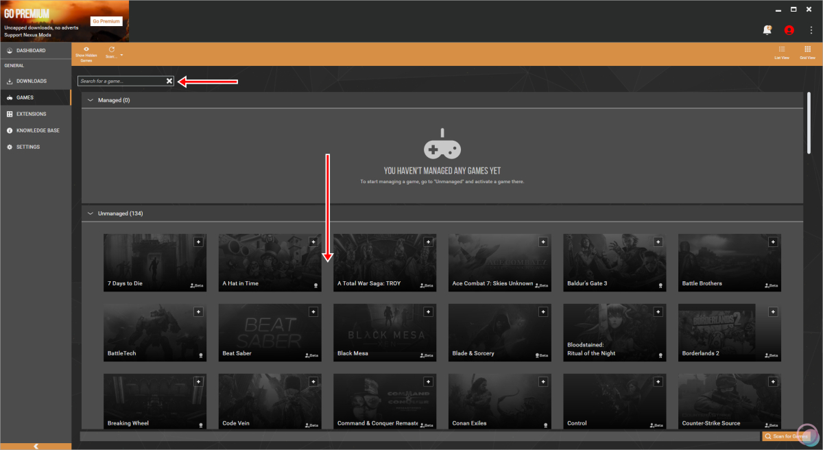
Task: Click the plus on Blade & Sorcery
Action: pyautogui.click(x=543, y=311)
